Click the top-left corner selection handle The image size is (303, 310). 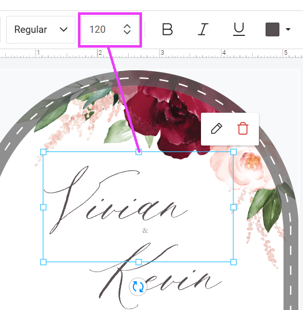(x=43, y=152)
